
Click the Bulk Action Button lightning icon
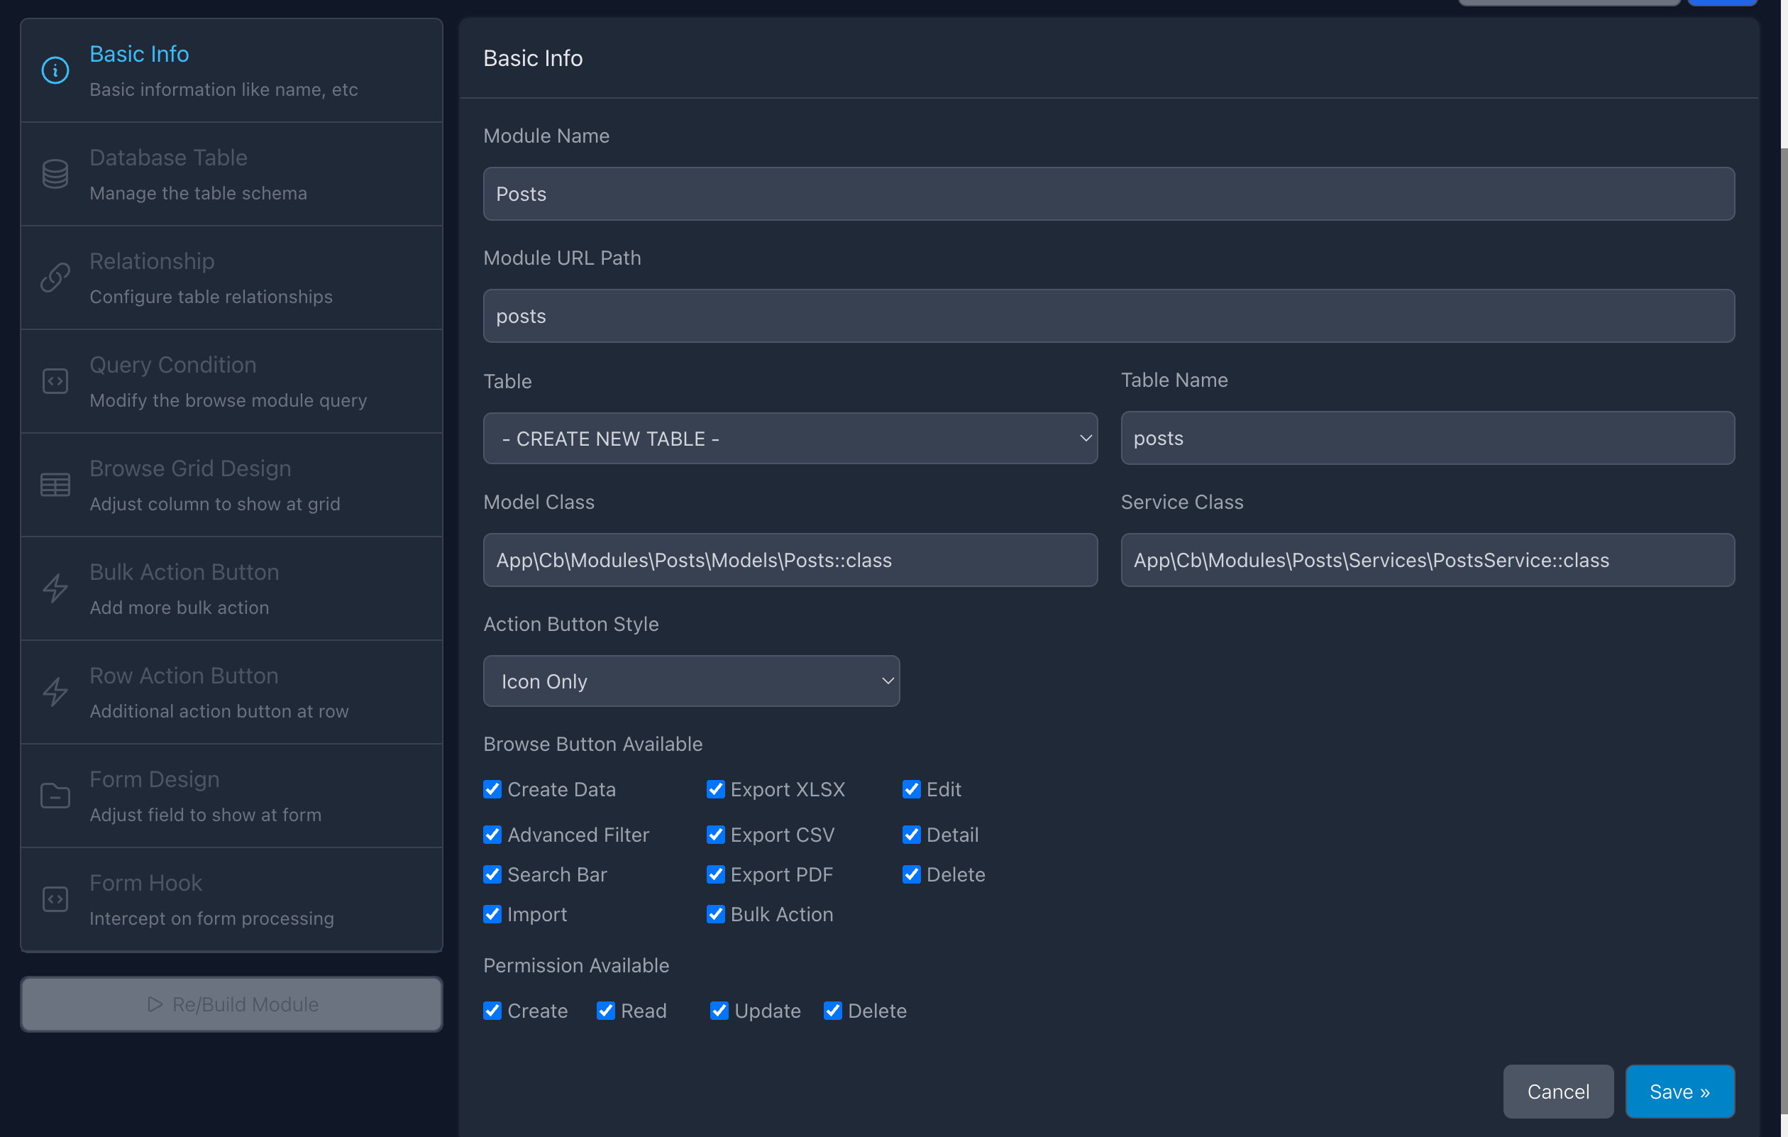coord(55,589)
